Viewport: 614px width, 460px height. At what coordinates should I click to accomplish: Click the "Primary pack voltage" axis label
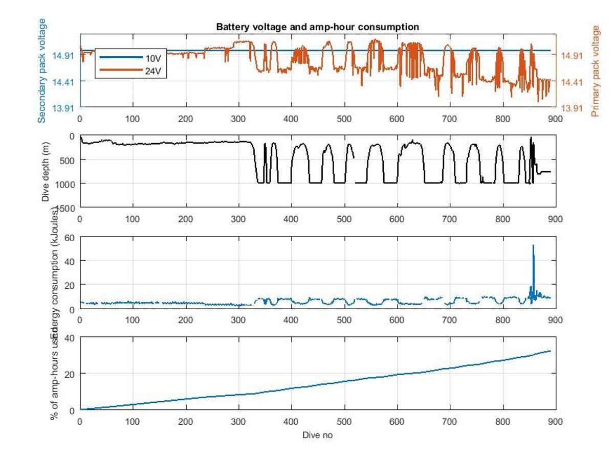point(595,71)
